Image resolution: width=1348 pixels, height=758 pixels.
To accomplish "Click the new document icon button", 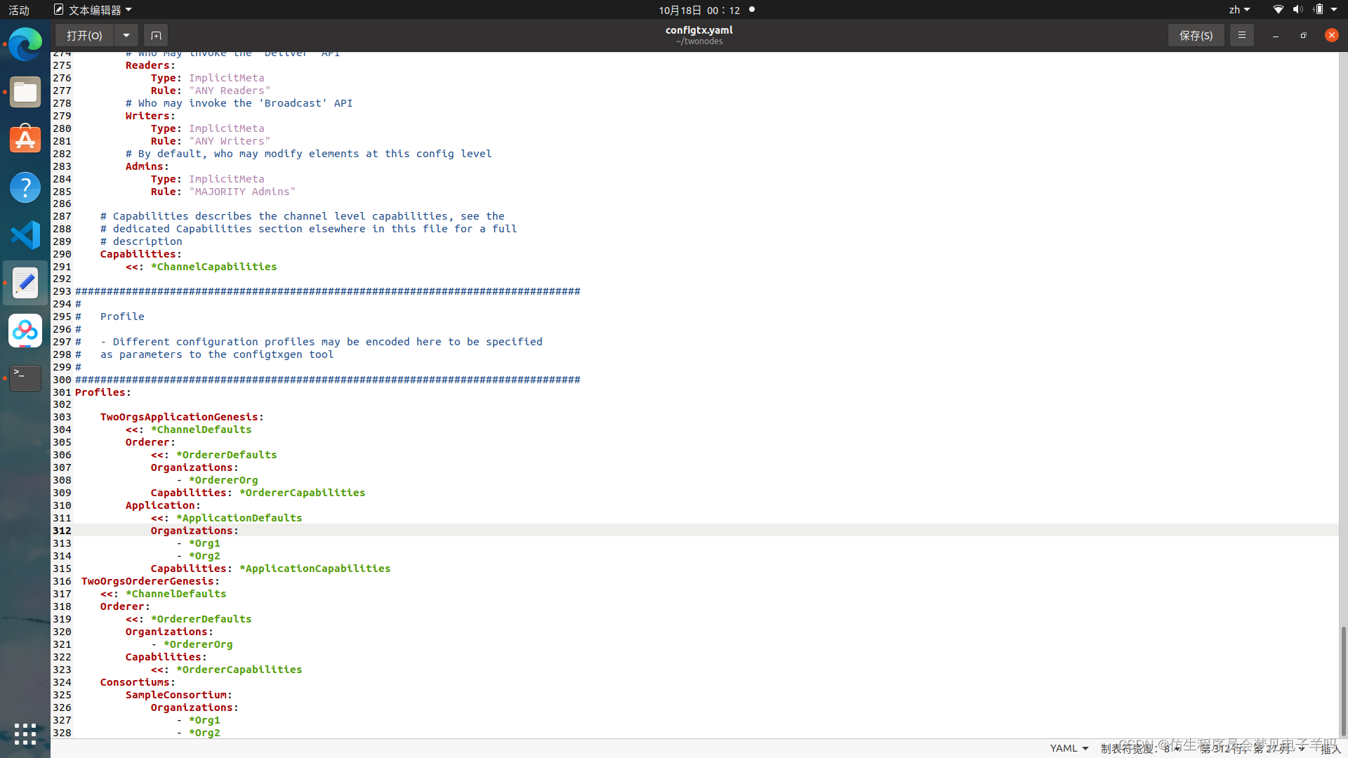I will point(156,35).
